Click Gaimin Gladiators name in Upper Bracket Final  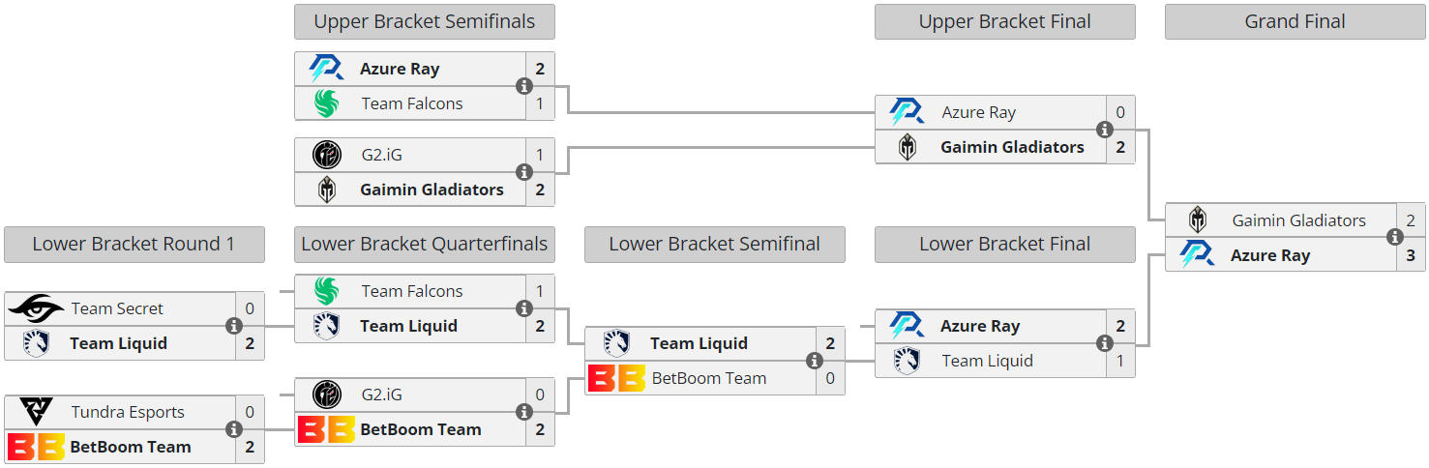[1012, 147]
